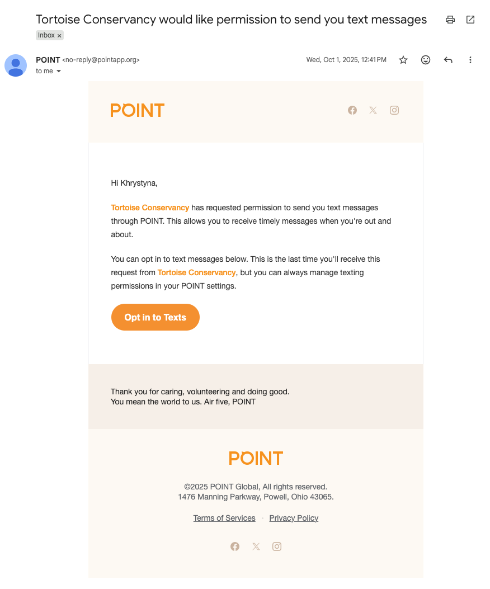Open the More options menu
The image size is (490, 589).
[x=470, y=60]
